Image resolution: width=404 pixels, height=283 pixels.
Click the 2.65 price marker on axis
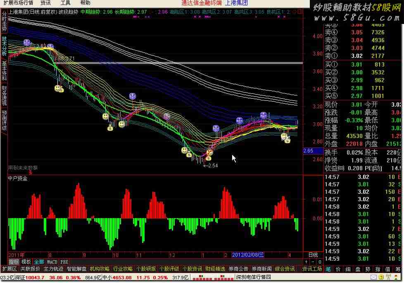313,151
